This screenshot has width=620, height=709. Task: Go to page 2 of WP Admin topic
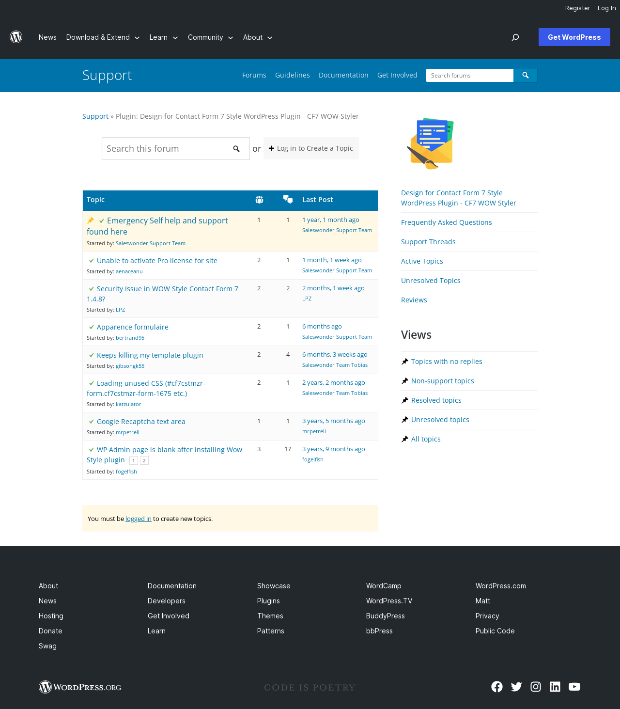[x=144, y=460]
